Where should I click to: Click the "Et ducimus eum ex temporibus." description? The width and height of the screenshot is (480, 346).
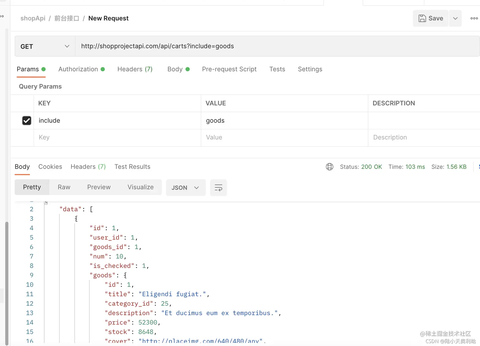220,313
